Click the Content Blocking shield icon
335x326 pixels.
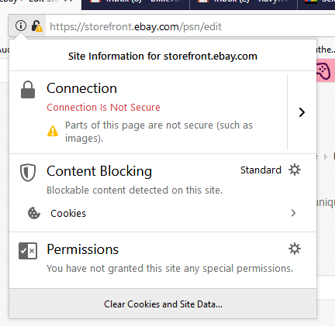pos(28,173)
